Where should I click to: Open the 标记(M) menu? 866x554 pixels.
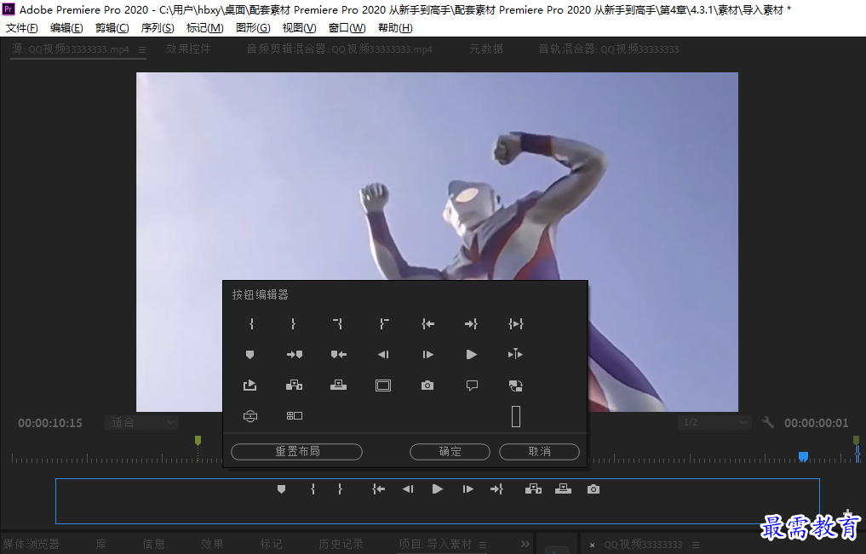click(x=205, y=27)
